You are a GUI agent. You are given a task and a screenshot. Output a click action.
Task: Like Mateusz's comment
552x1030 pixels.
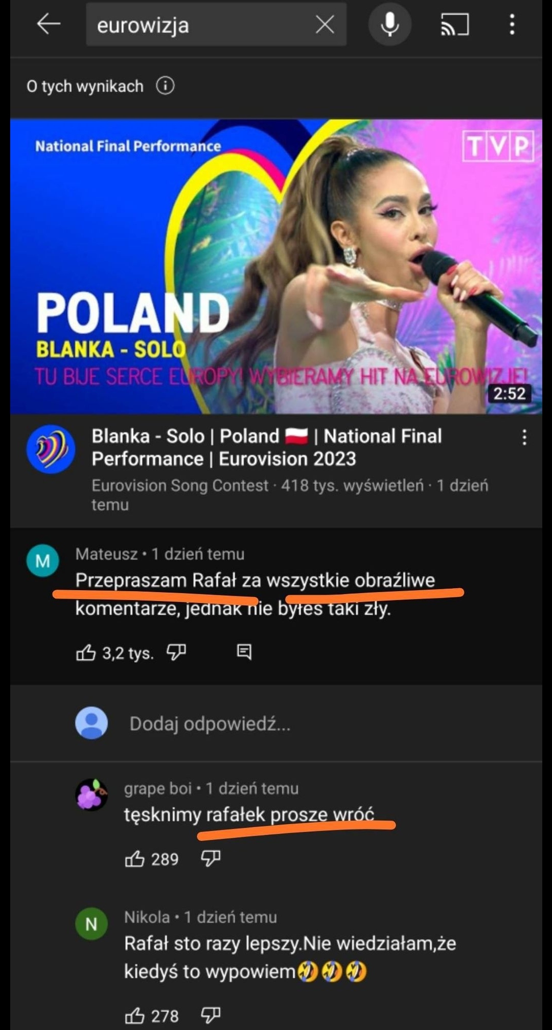86,652
